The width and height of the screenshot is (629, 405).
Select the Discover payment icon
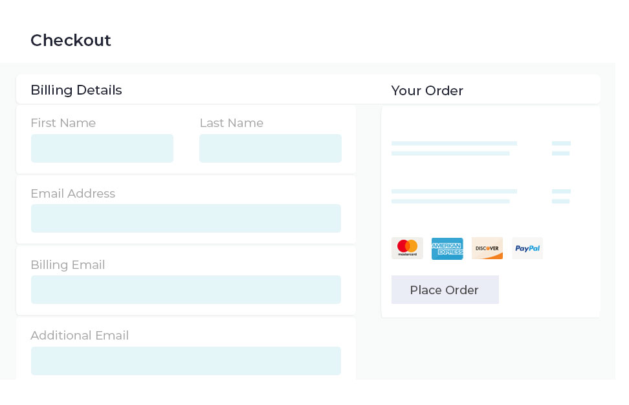487,248
